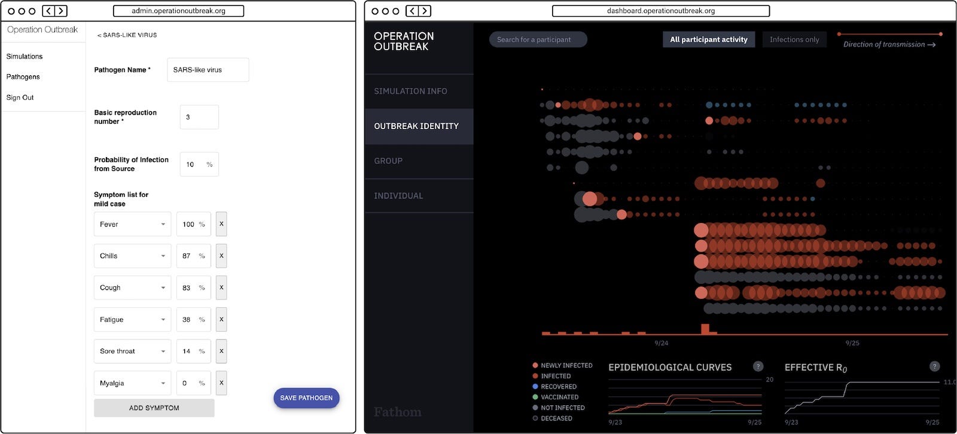Click the Operation Outbreak admin title
The image size is (957, 434).
[42, 29]
